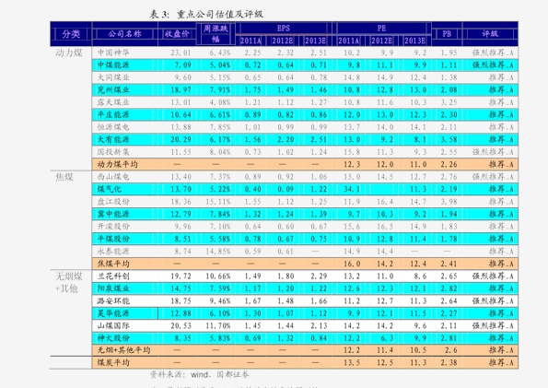Select the 公司名称 column header
This screenshot has width=548, height=388.
[124, 34]
